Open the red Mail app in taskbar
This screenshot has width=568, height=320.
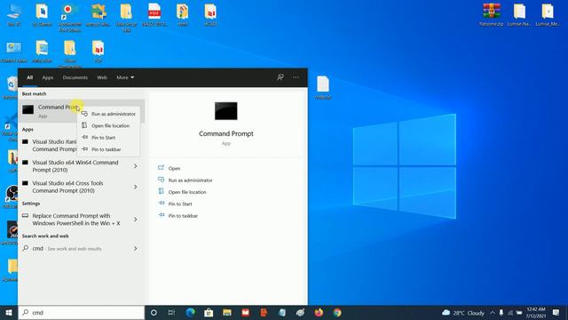[245, 313]
